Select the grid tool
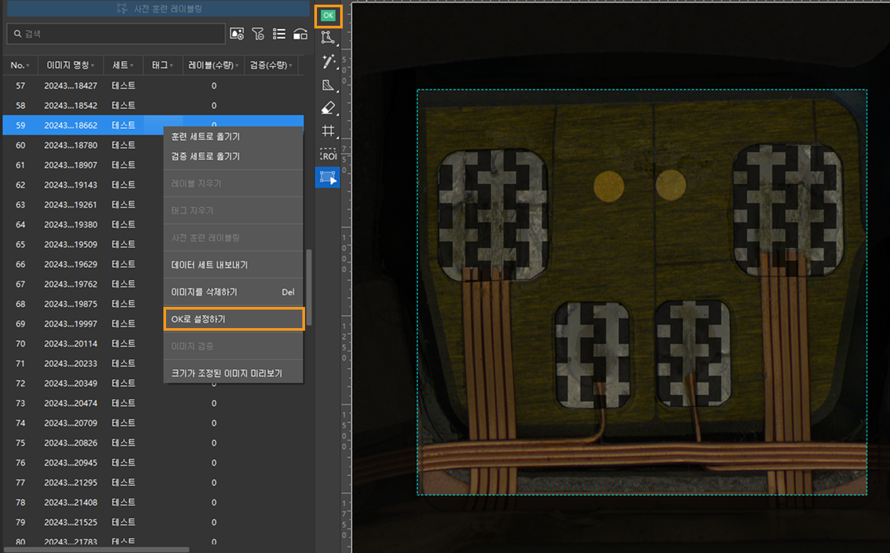890x553 pixels. tap(328, 131)
